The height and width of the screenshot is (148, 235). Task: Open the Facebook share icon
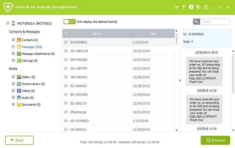(x=191, y=7)
